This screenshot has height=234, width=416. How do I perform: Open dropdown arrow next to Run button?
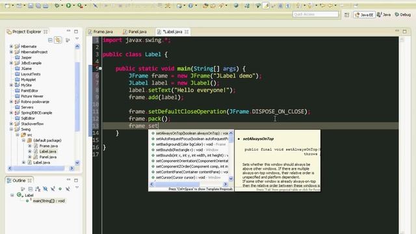73,6
